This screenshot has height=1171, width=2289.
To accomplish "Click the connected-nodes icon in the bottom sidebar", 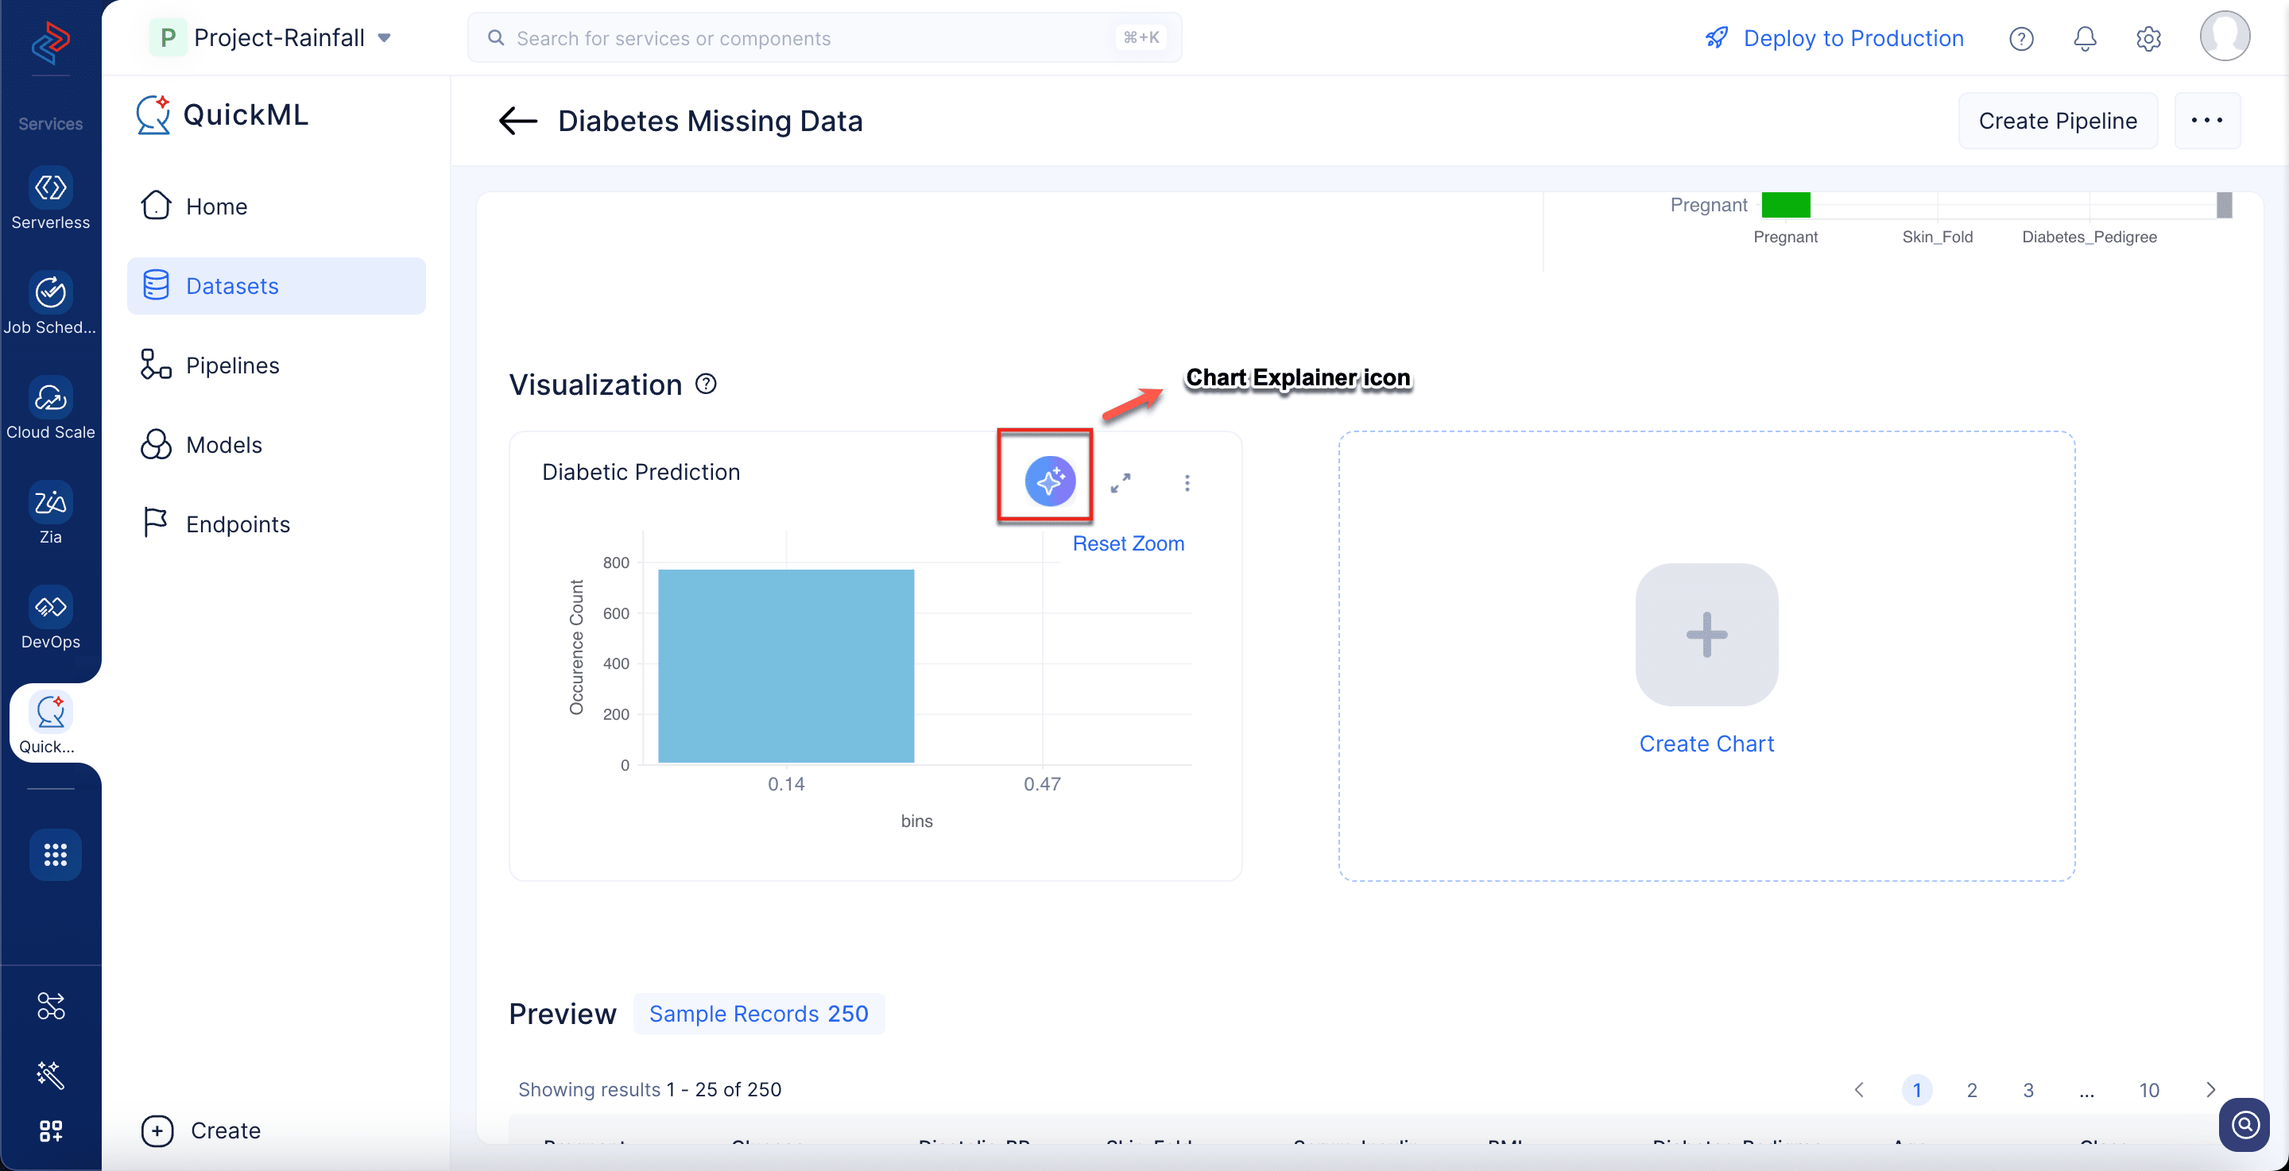I will point(51,1005).
